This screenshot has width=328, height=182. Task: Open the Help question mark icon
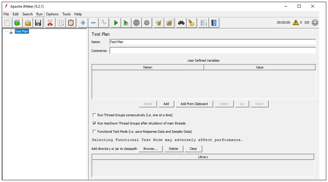point(214,23)
